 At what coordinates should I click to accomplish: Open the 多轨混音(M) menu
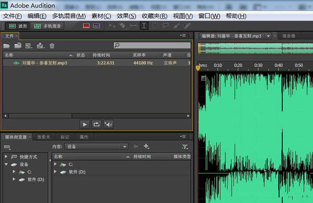(69, 16)
